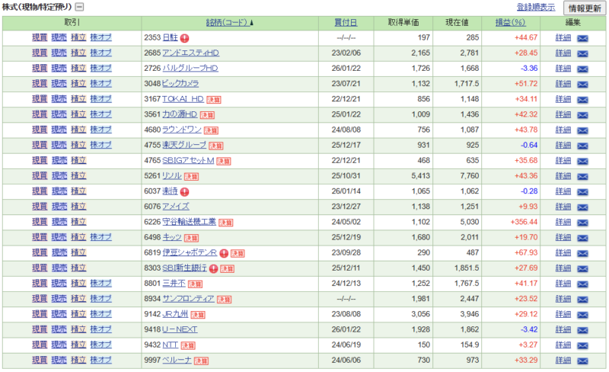Open the mail alert icon for NTT
Screen dimensions: 609x372
(583, 345)
